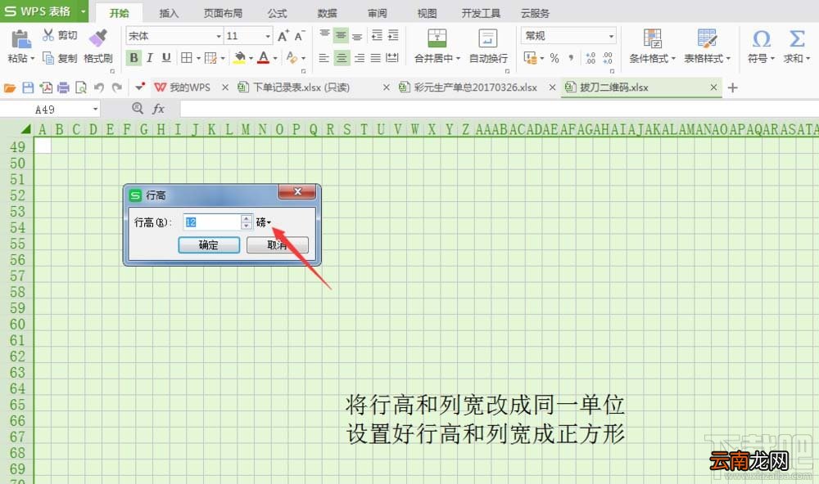Increase font size with A+ icon

[283, 35]
